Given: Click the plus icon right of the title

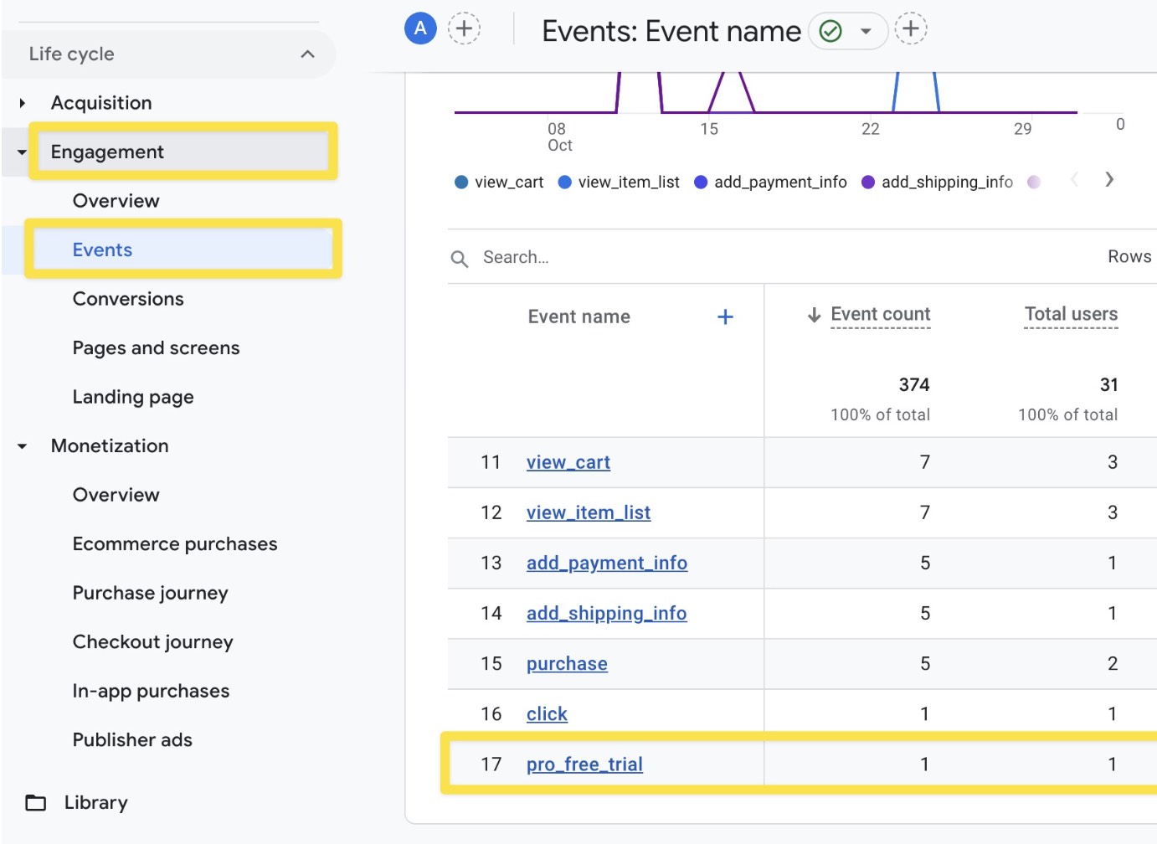Looking at the screenshot, I should (x=911, y=28).
